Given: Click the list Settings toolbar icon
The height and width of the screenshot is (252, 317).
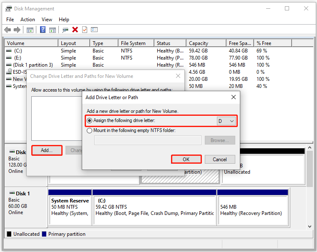Looking at the screenshot, I should (x=94, y=30).
